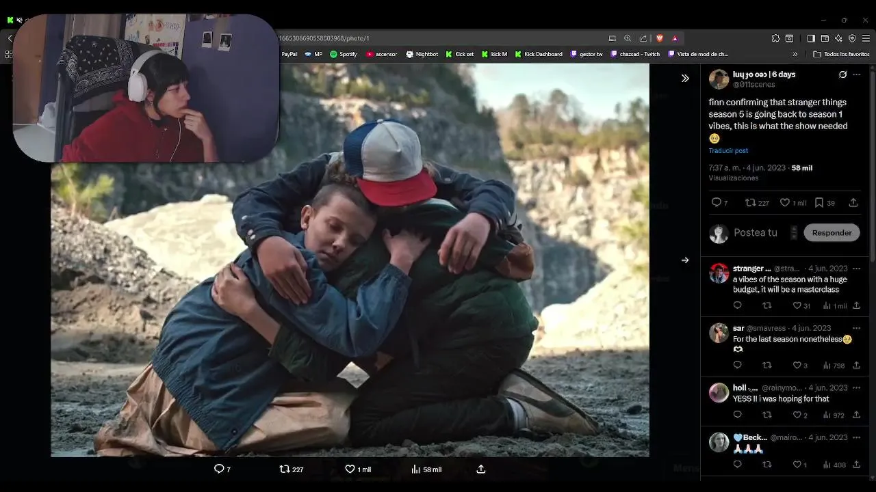Open more options on stranger reply
This screenshot has height=492, width=876.
[856, 269]
